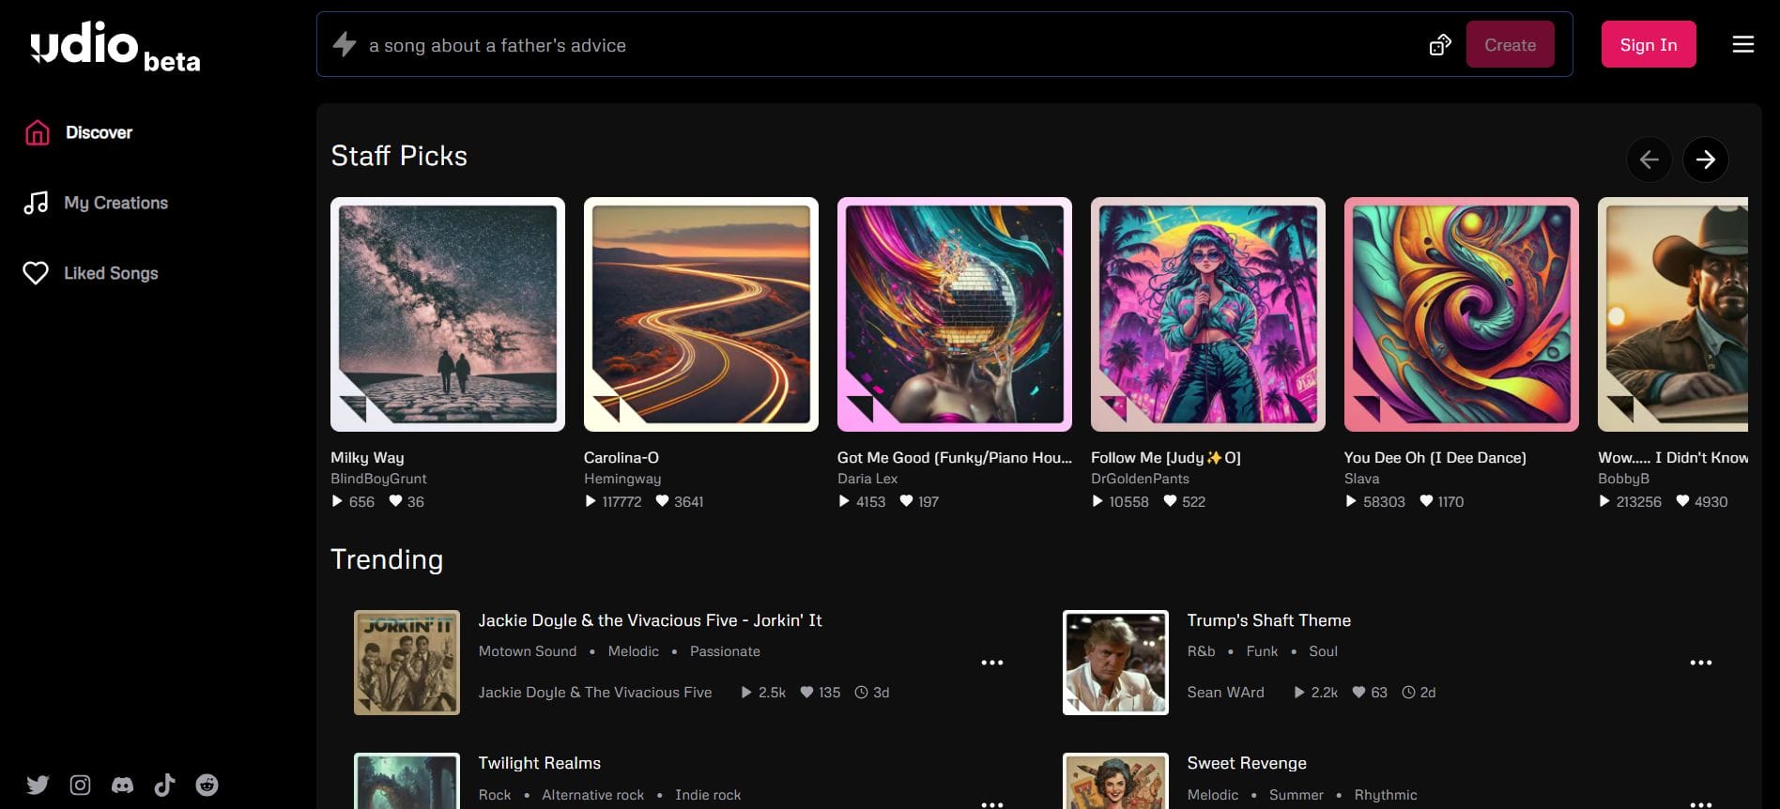1780x809 pixels.
Task: Click heart icon on Jorkin' It row
Action: point(806,692)
